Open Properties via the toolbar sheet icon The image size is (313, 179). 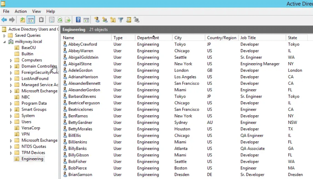[52, 20]
